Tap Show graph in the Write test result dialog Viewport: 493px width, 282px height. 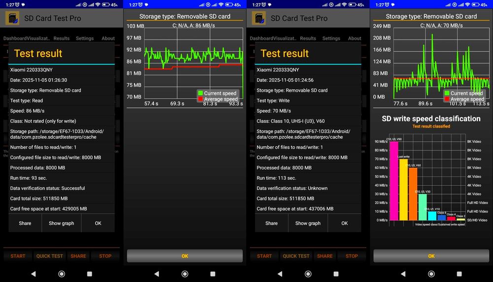pos(308,223)
